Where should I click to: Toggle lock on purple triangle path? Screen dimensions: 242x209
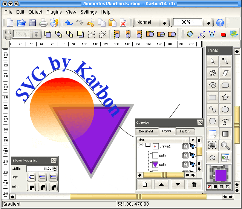tap(185, 164)
